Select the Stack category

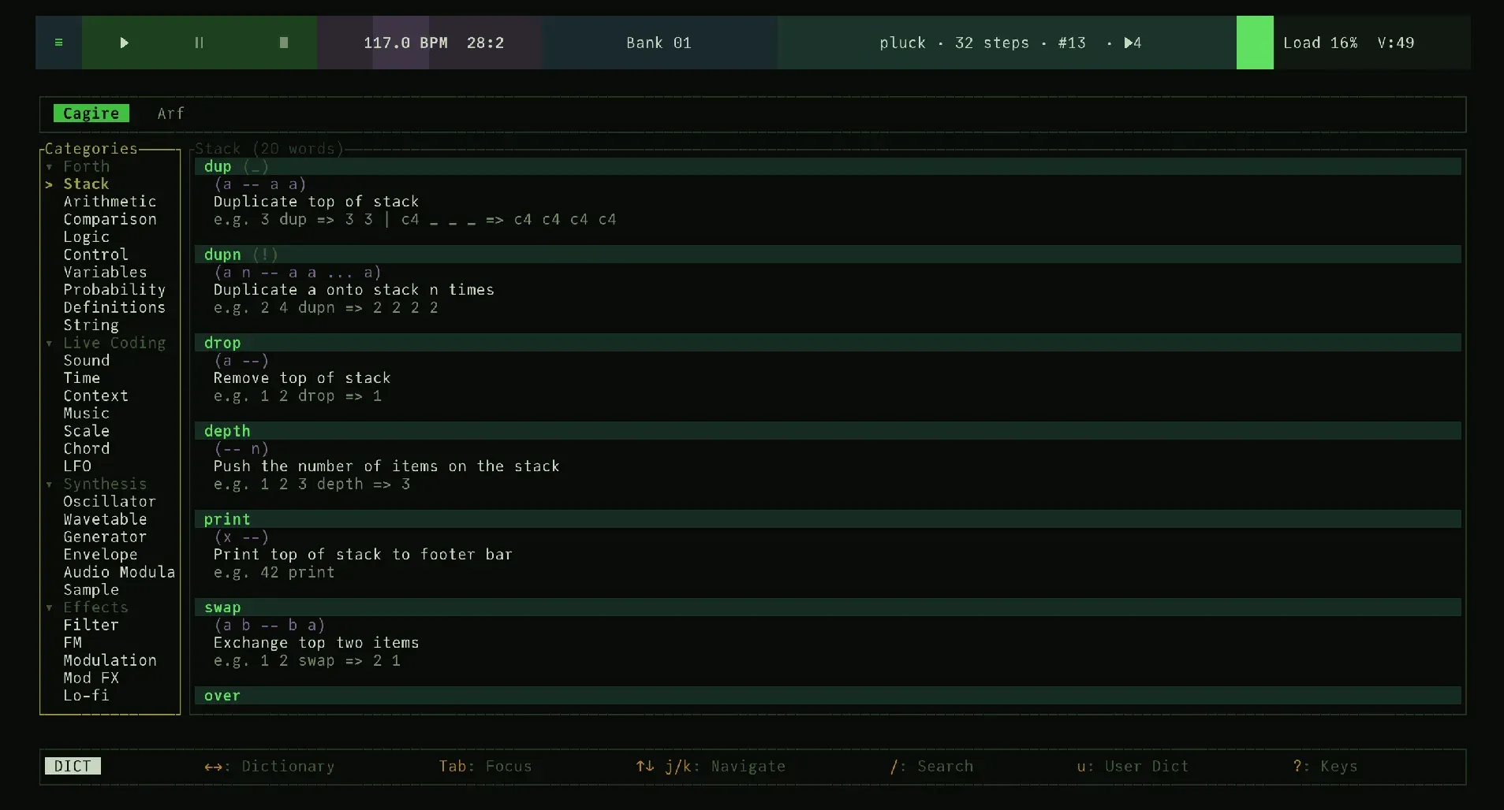click(x=86, y=184)
